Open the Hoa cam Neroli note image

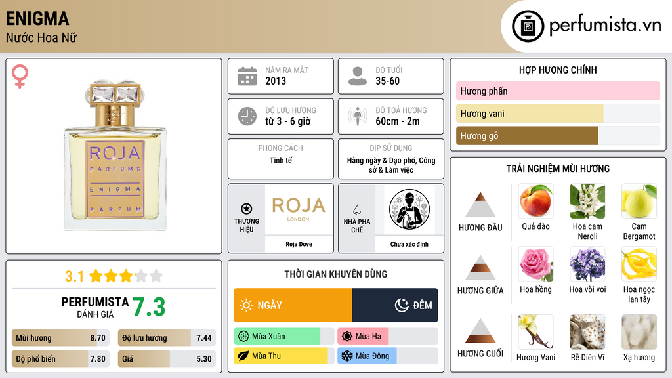point(587,201)
